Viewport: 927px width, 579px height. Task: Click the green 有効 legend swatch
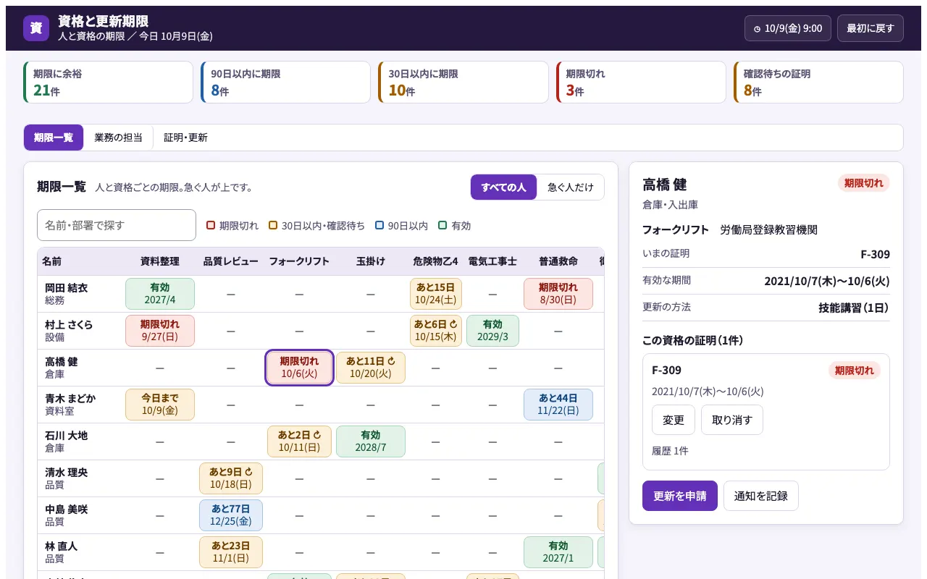click(442, 225)
